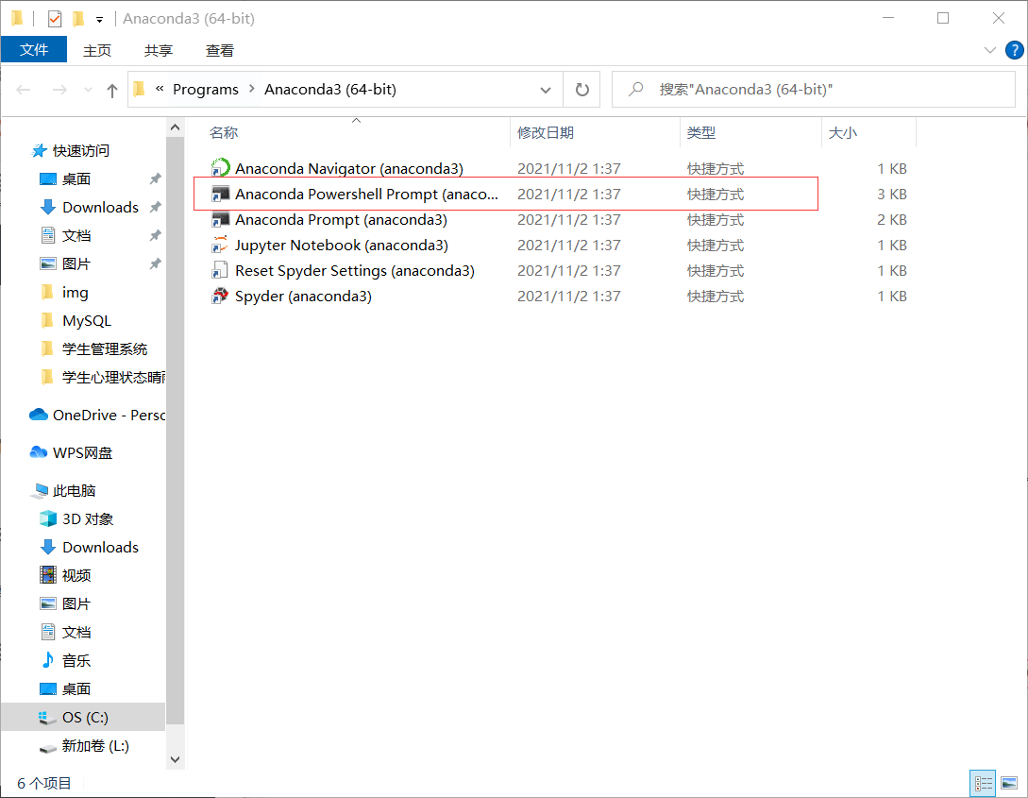Select Jupyter Notebook (anaconda3) file name

coord(342,246)
